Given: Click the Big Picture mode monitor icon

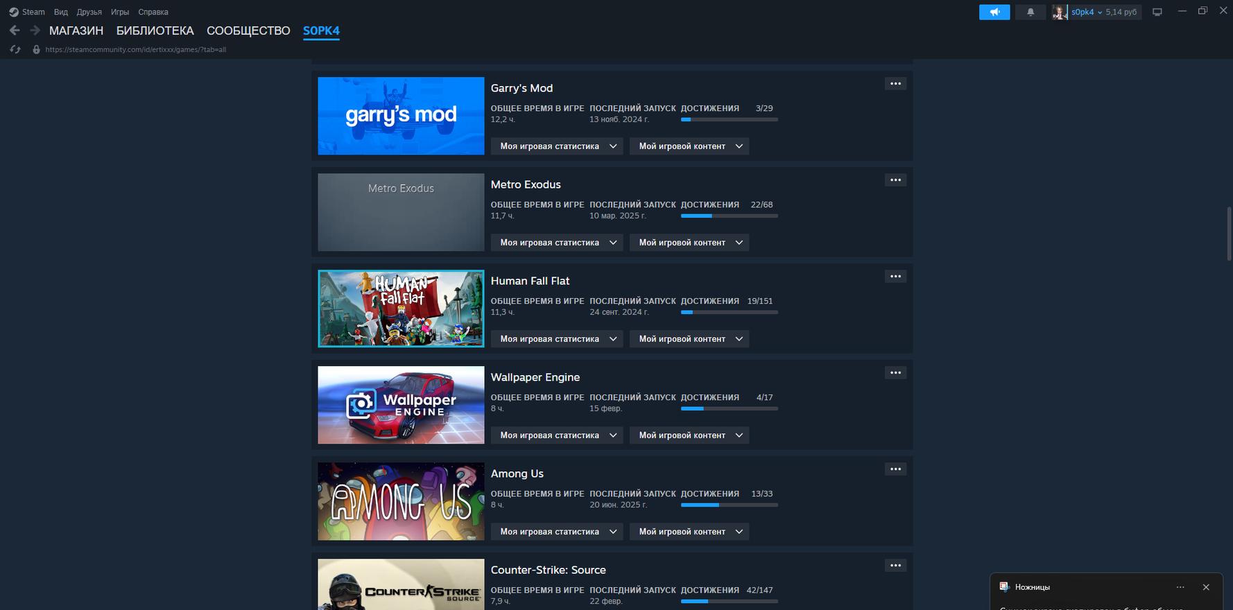Looking at the screenshot, I should point(1157,12).
